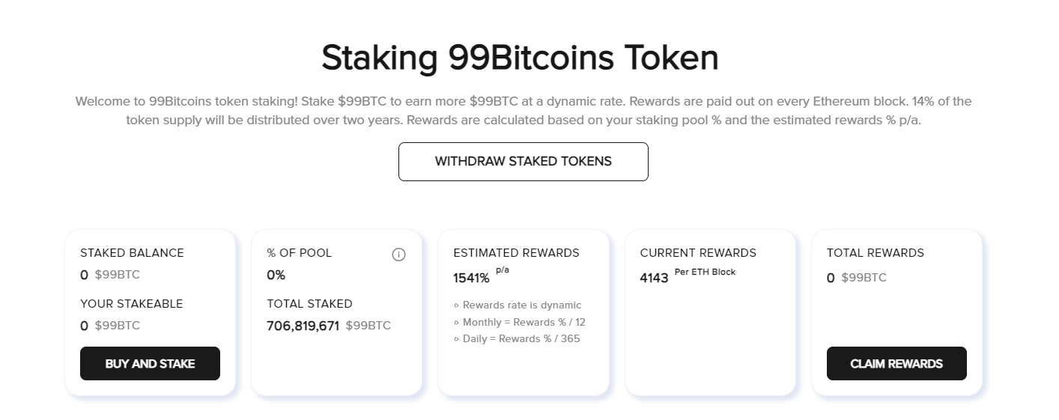Click the CURRENT REWARDS card title

coord(698,253)
